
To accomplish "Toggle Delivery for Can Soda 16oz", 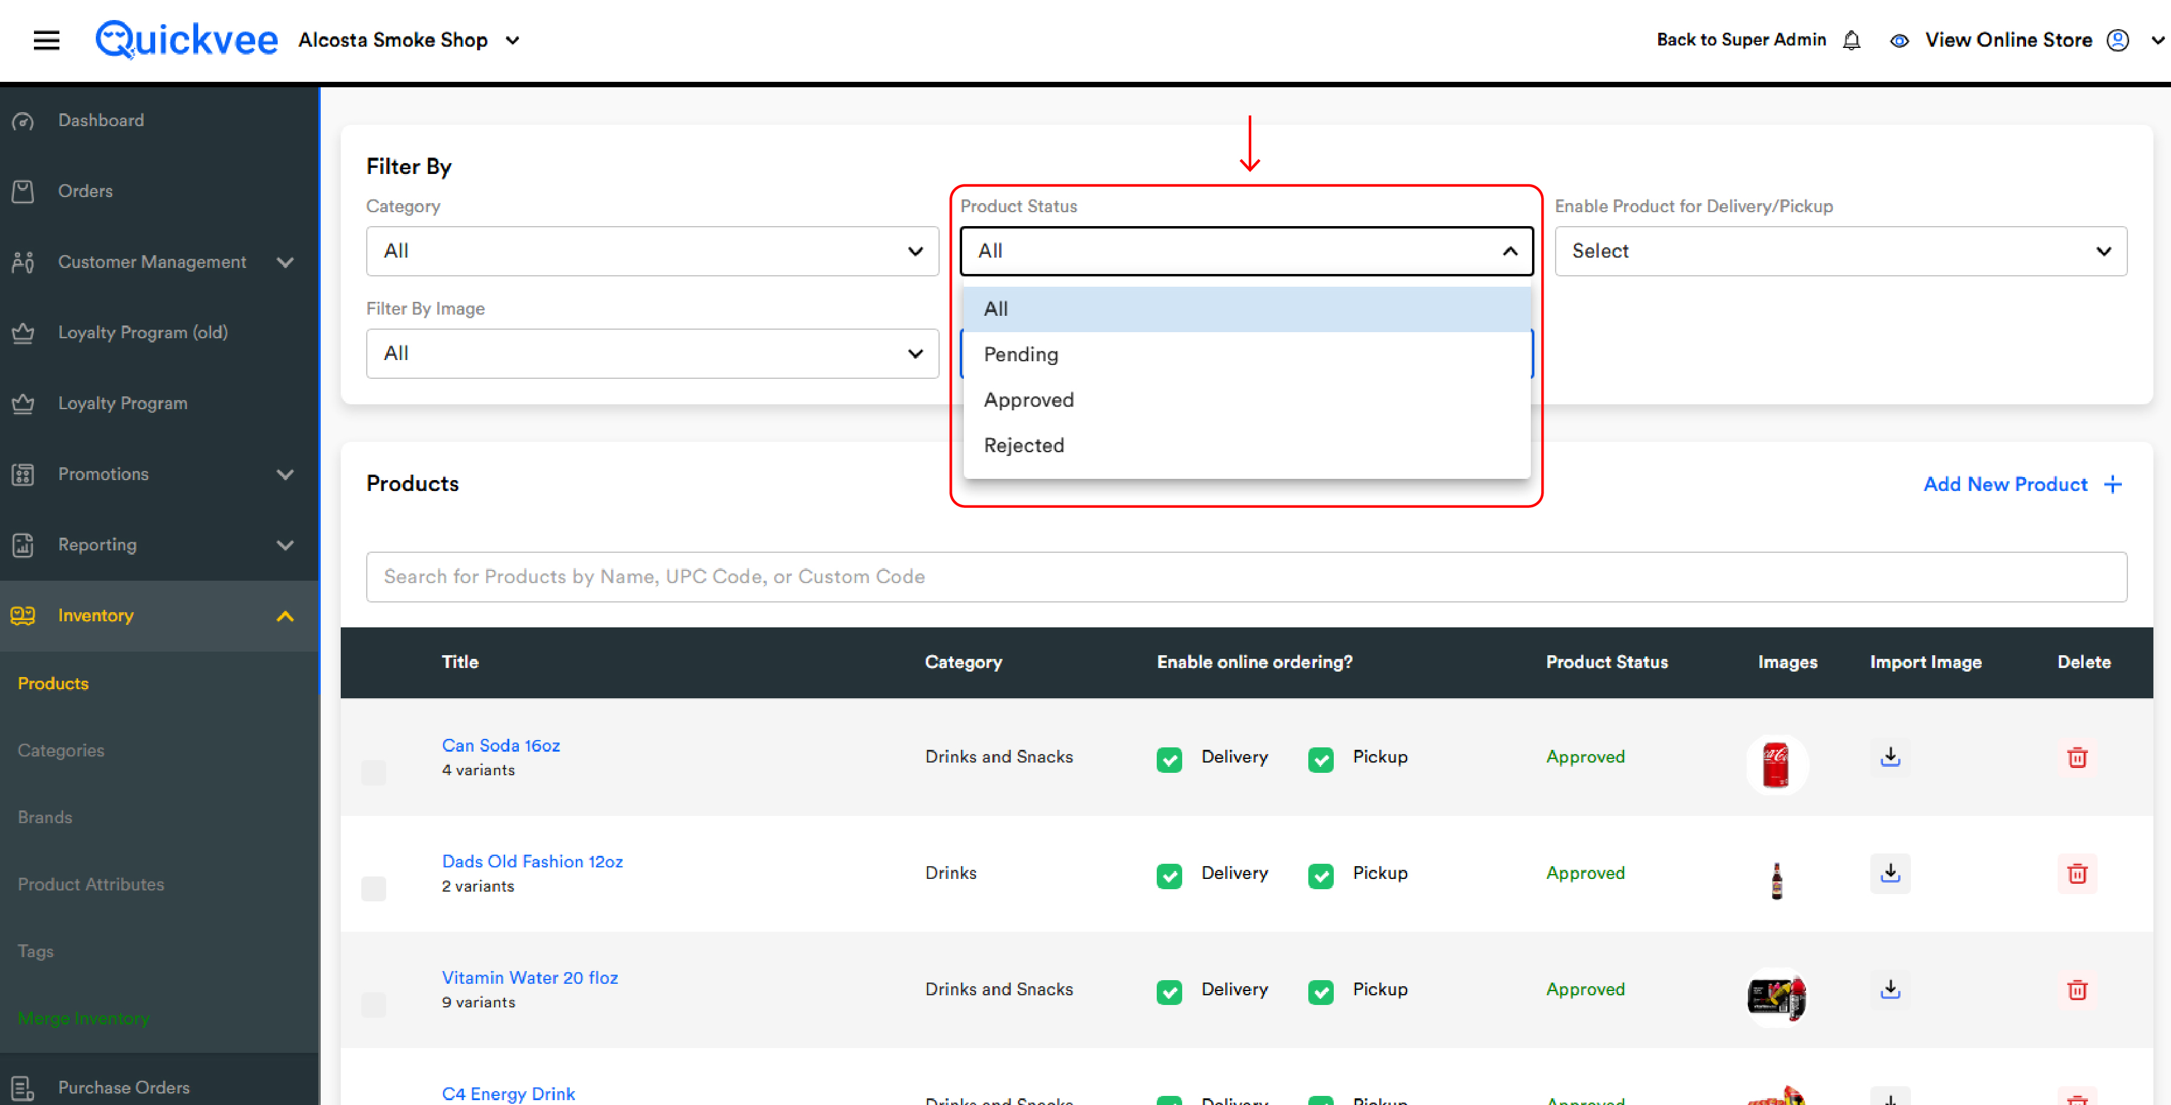I will [1169, 759].
